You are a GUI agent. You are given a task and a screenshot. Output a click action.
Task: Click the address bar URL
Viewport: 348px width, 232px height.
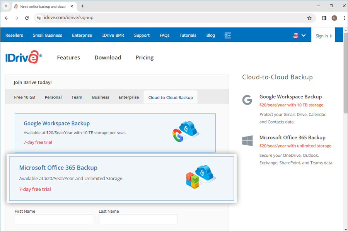68,18
